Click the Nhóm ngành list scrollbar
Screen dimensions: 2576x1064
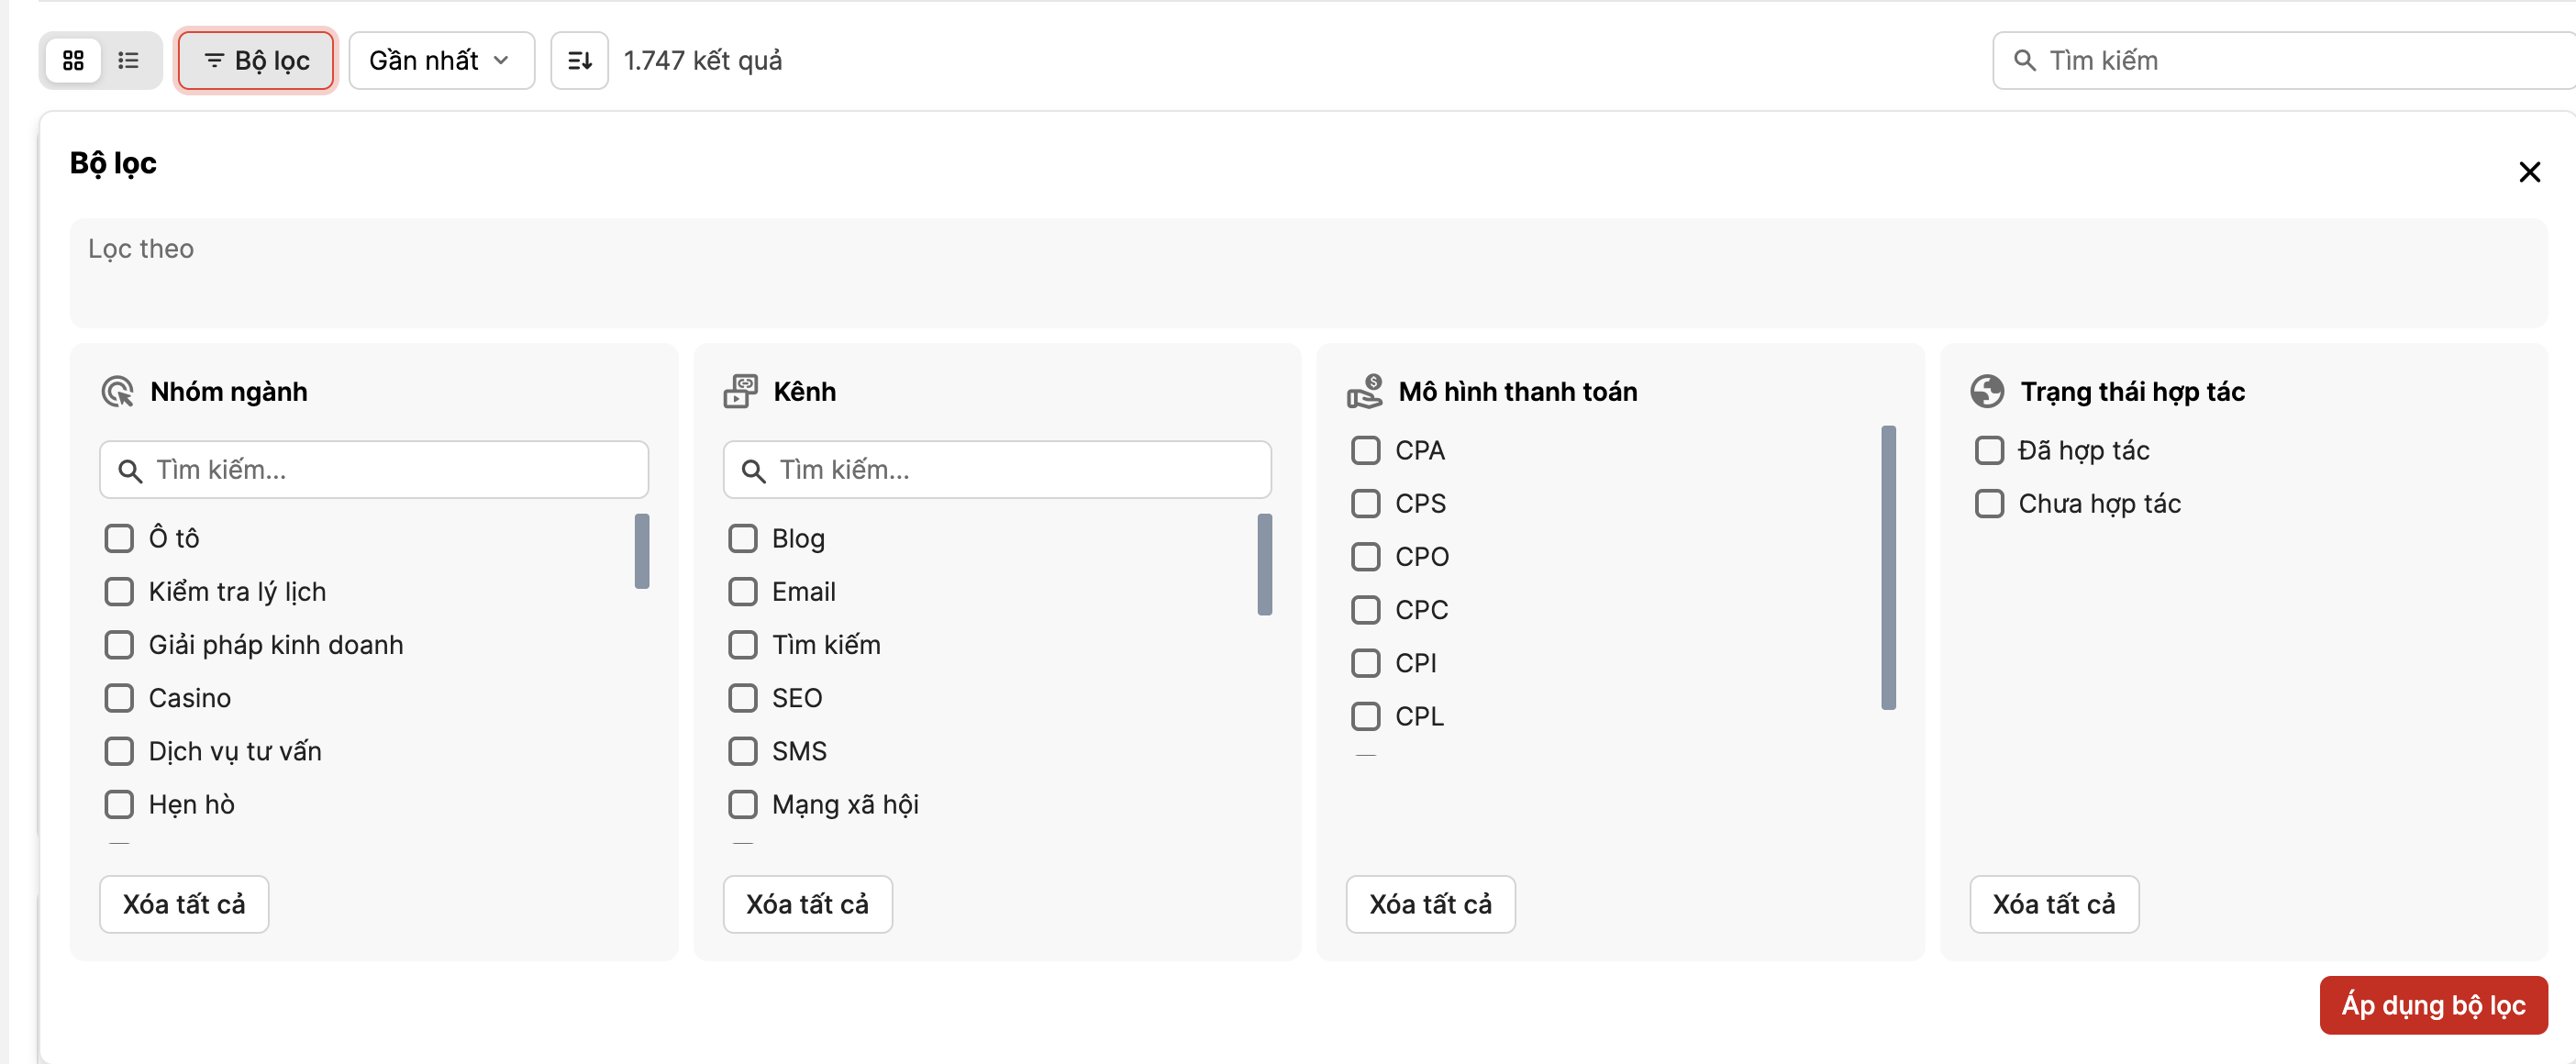[642, 552]
